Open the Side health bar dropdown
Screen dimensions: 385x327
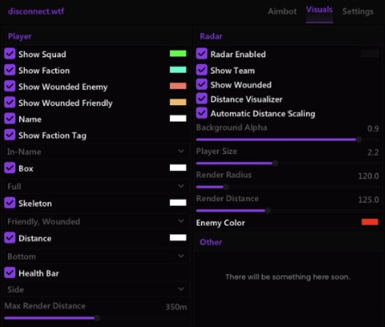[96, 289]
